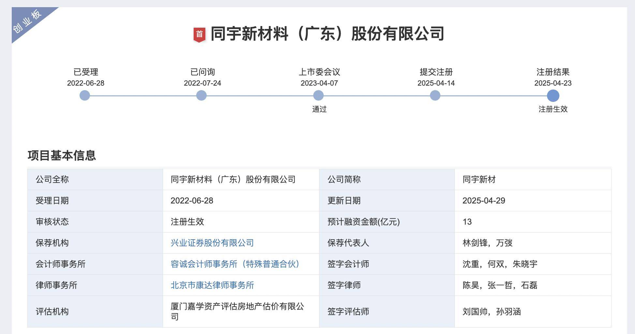
Task: Click the 保荐代表人 label cell
Action: click(387, 243)
